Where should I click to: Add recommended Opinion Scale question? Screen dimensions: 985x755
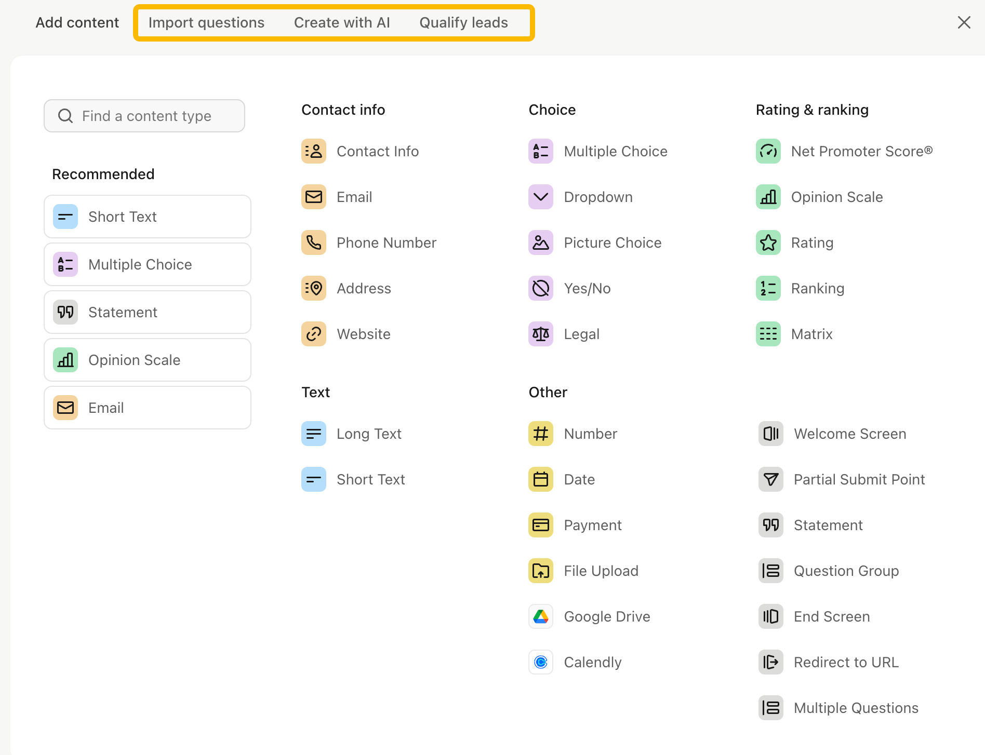[148, 360]
